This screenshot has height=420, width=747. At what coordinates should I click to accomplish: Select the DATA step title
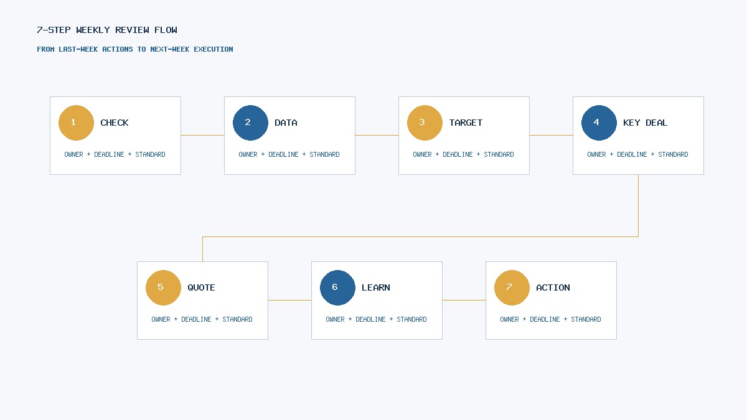(x=286, y=123)
